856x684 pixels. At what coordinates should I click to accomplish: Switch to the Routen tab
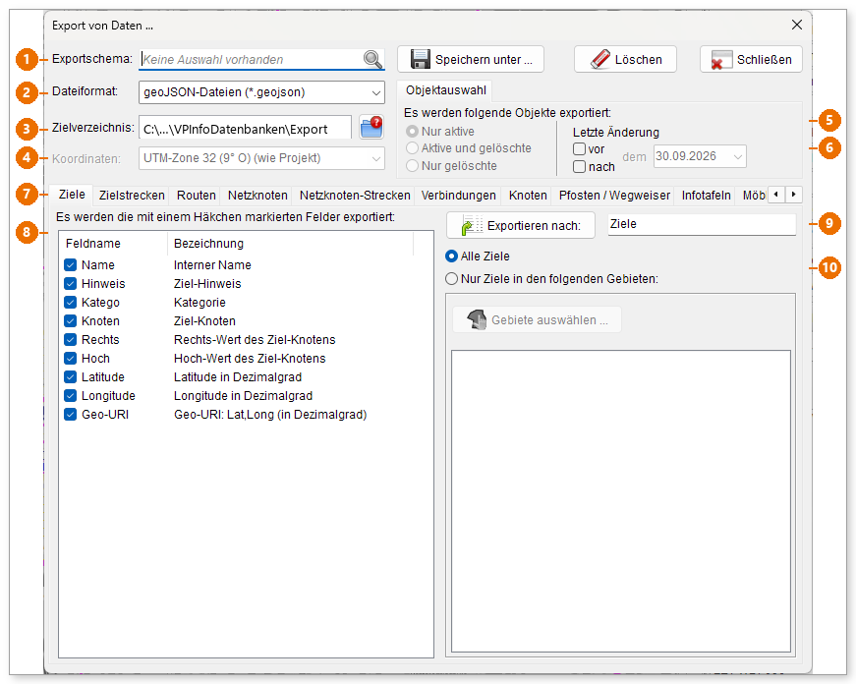pyautogui.click(x=196, y=196)
